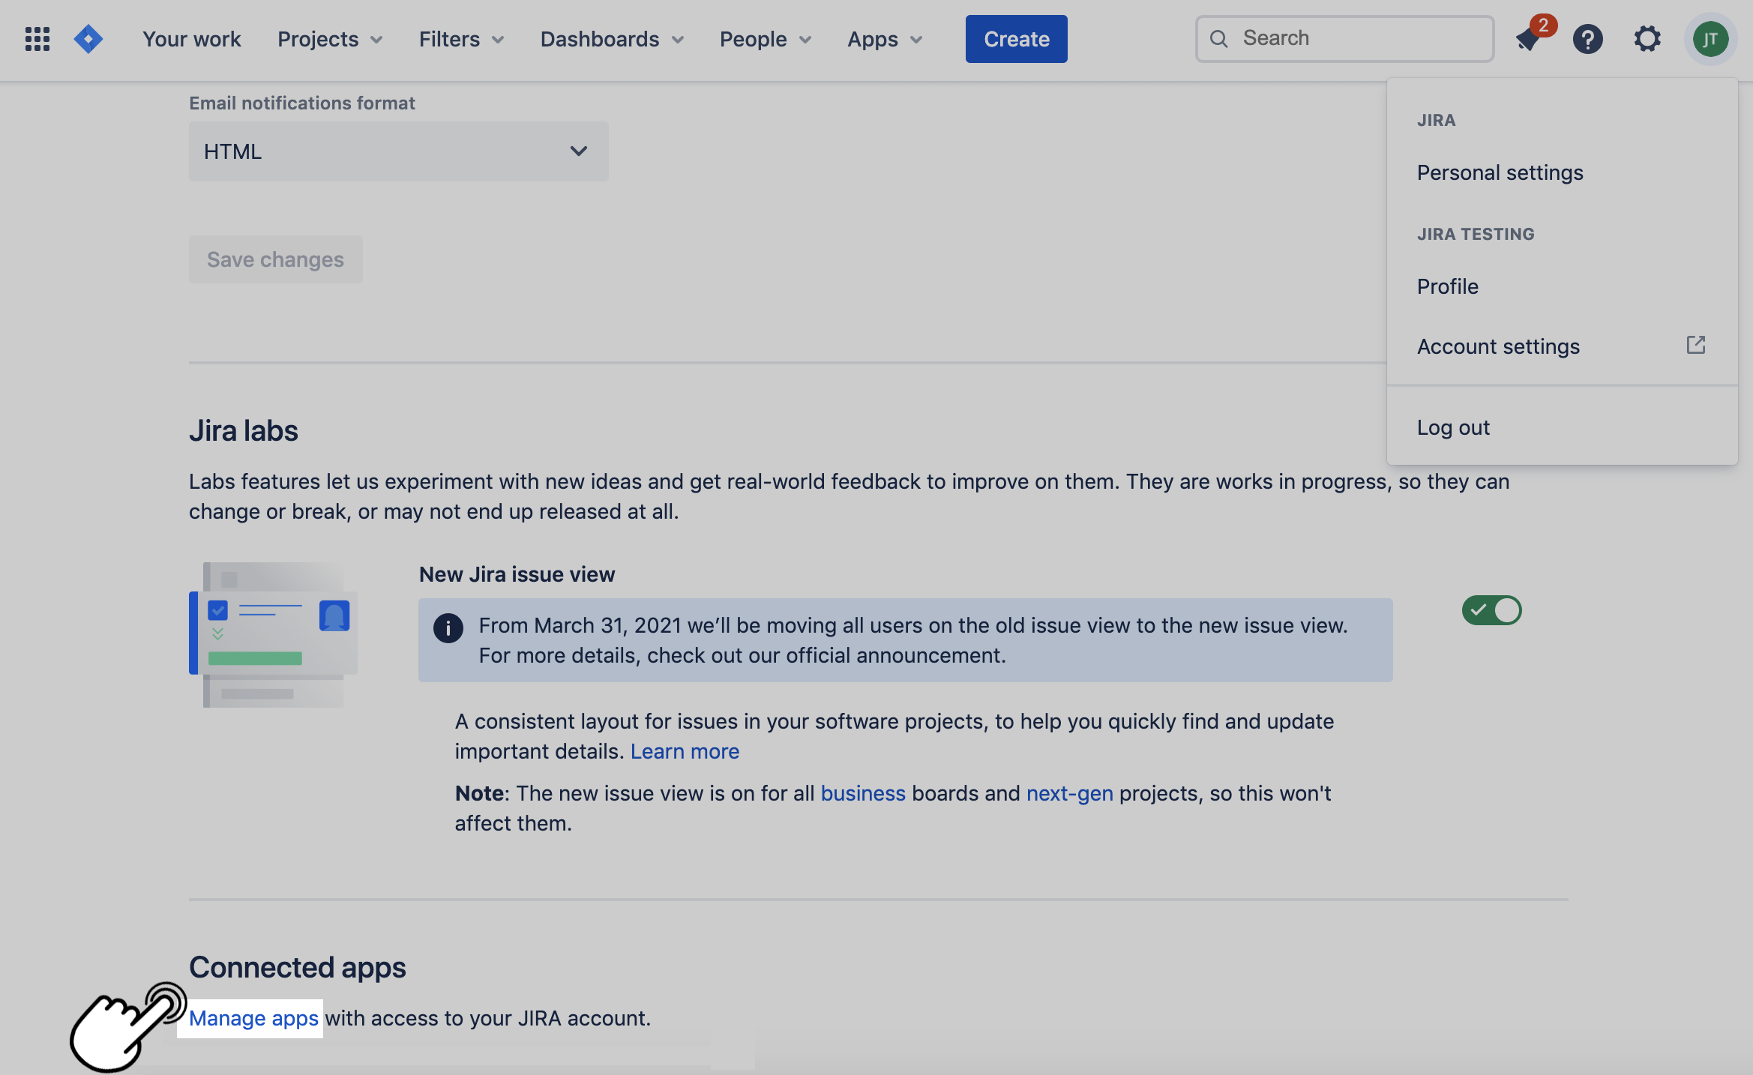Click the Jira logo
The height and width of the screenshot is (1075, 1753).
click(88, 38)
